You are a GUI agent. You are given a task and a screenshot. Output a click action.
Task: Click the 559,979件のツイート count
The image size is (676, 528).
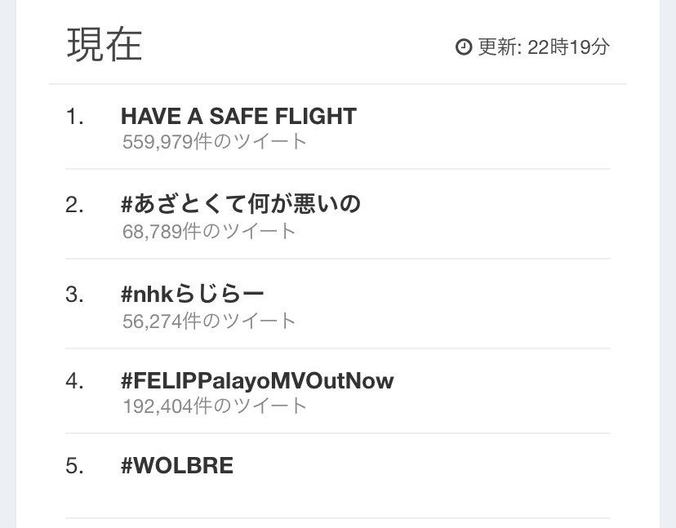(214, 141)
